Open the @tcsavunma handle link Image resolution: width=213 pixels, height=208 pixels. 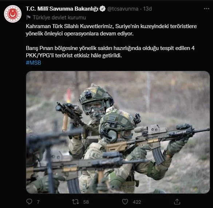123,9
